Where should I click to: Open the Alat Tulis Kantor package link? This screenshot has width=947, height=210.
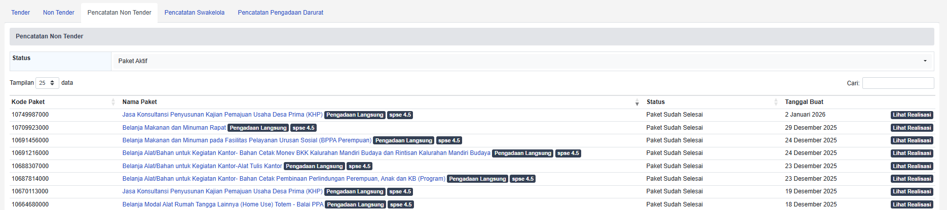[202, 166]
